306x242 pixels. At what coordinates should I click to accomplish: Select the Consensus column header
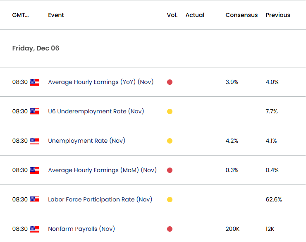(x=241, y=15)
